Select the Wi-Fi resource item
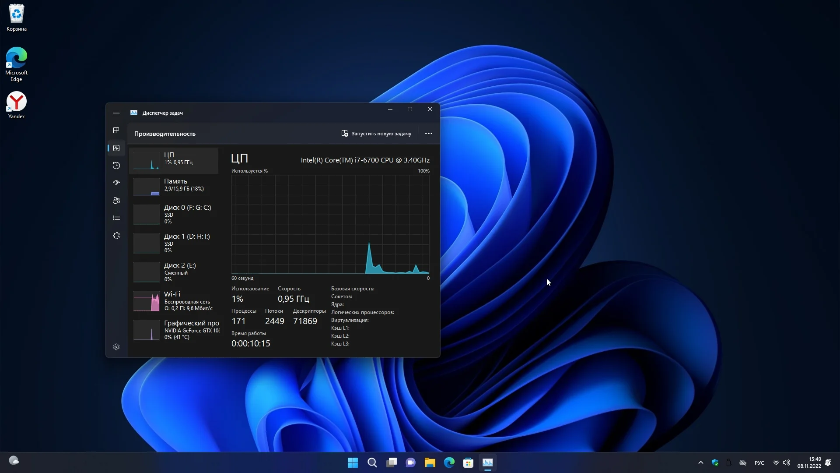Viewport: 840px width, 473px height. click(x=174, y=301)
